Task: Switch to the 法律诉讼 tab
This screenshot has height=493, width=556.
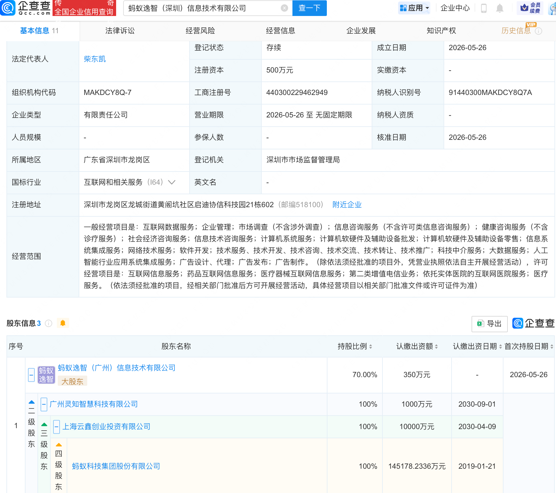Action: pyautogui.click(x=120, y=31)
